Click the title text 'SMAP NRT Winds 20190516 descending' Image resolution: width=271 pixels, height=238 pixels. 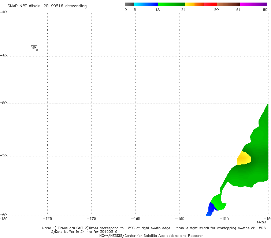pyautogui.click(x=47, y=6)
